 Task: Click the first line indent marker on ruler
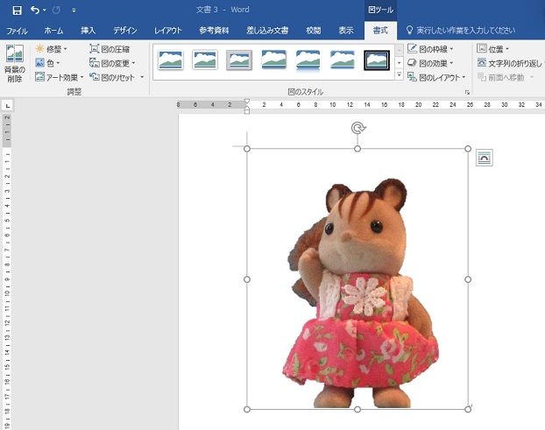click(x=247, y=102)
